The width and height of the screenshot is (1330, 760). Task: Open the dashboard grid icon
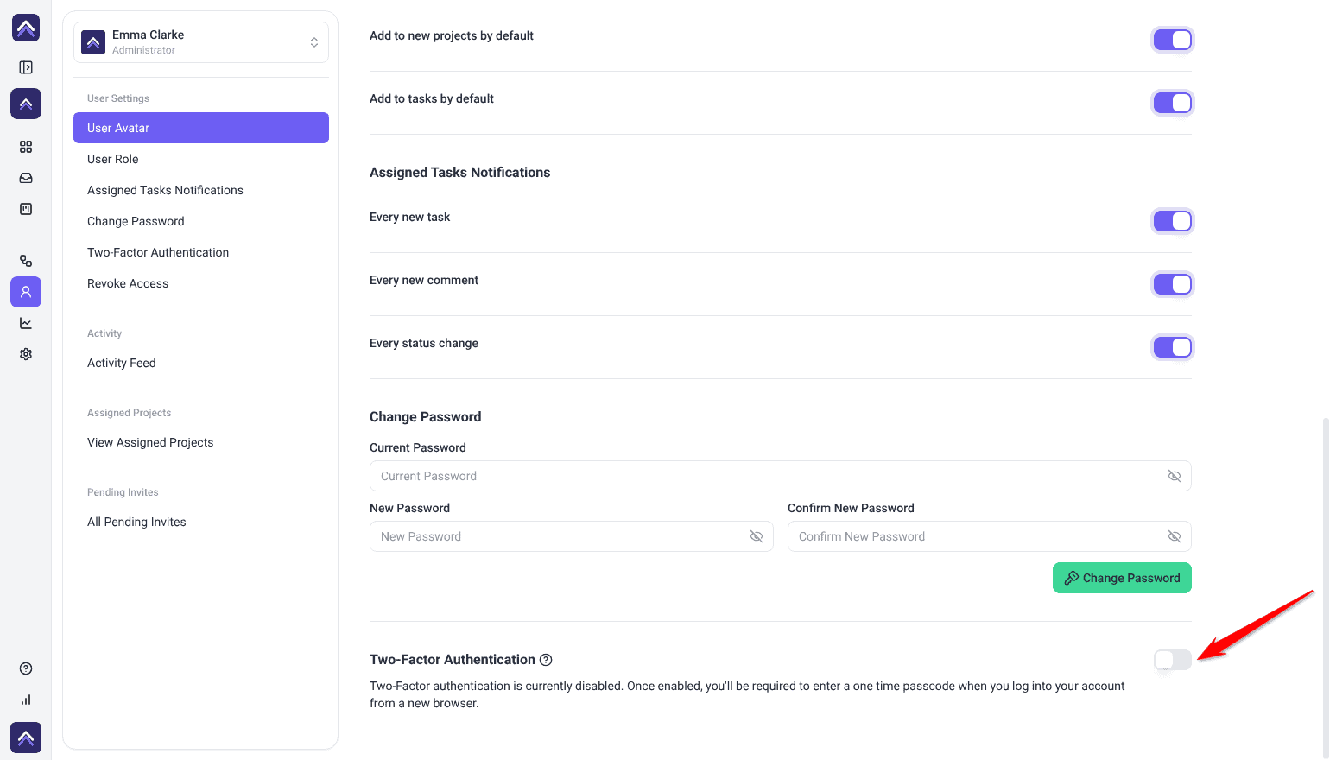click(26, 147)
